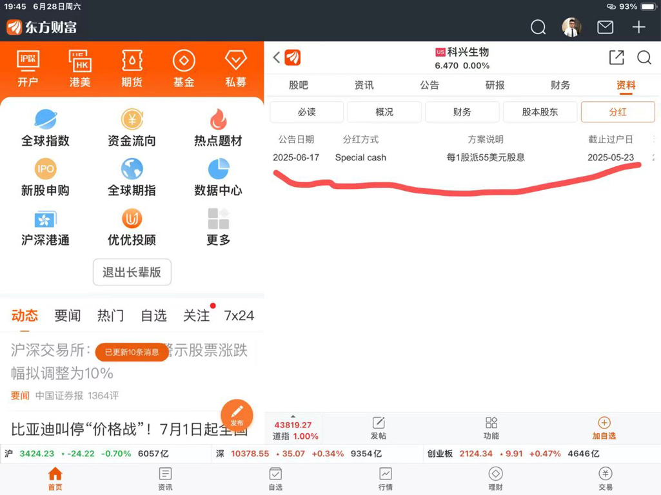Viewport: 661px width, 495px height.
Task: Switch to 要闻 news tab
Action: pos(68,316)
